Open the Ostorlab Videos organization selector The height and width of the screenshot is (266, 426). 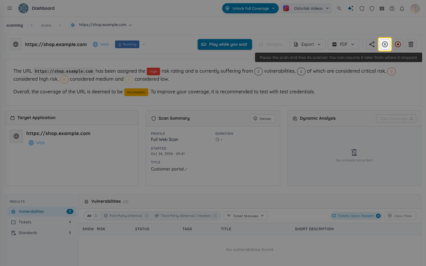point(306,8)
